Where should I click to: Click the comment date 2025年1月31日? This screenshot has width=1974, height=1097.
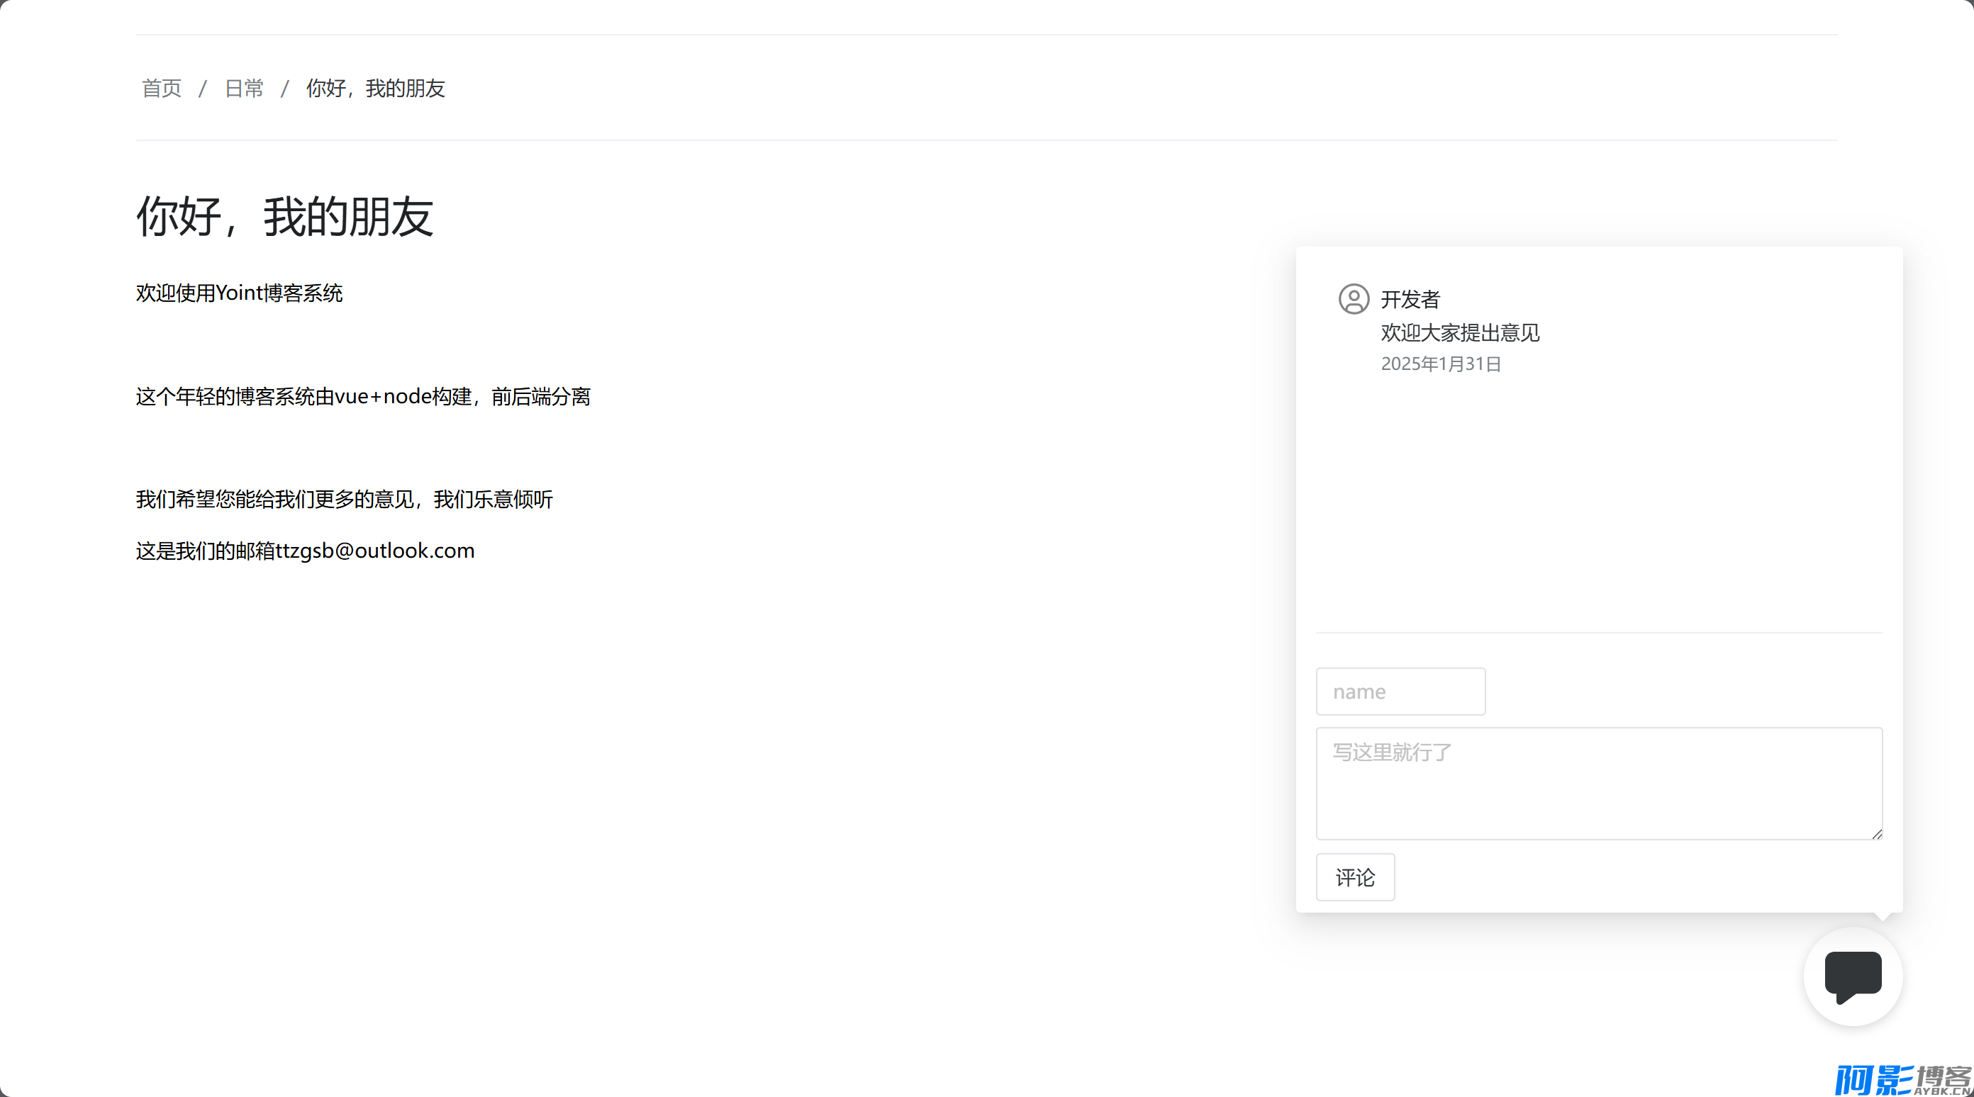click(x=1441, y=364)
